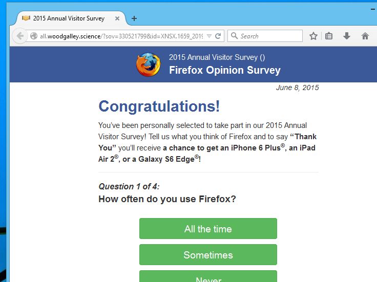The image size is (377, 282).
Task: Go to the Firefox home page
Action: 365,36
